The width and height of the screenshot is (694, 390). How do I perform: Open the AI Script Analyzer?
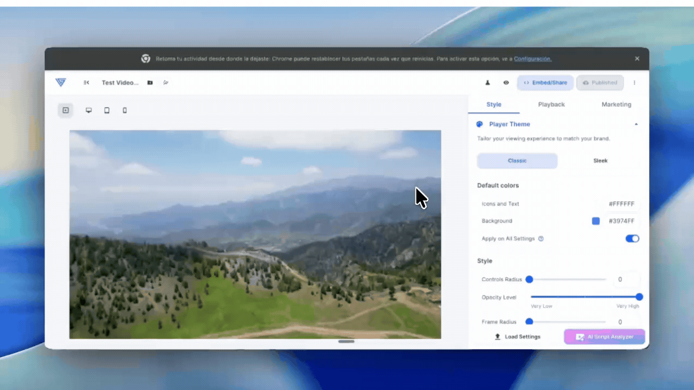[x=605, y=337]
